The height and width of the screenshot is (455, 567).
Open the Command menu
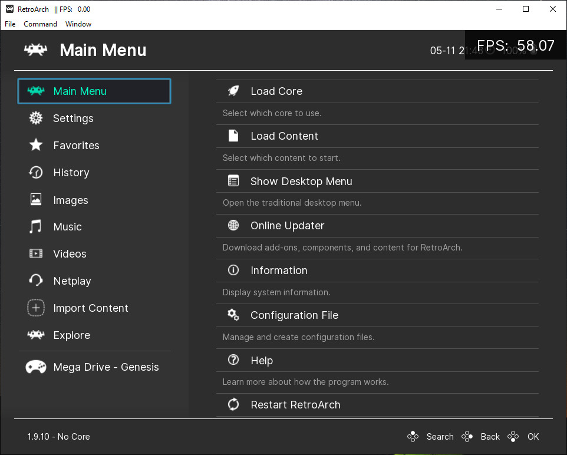coord(40,24)
